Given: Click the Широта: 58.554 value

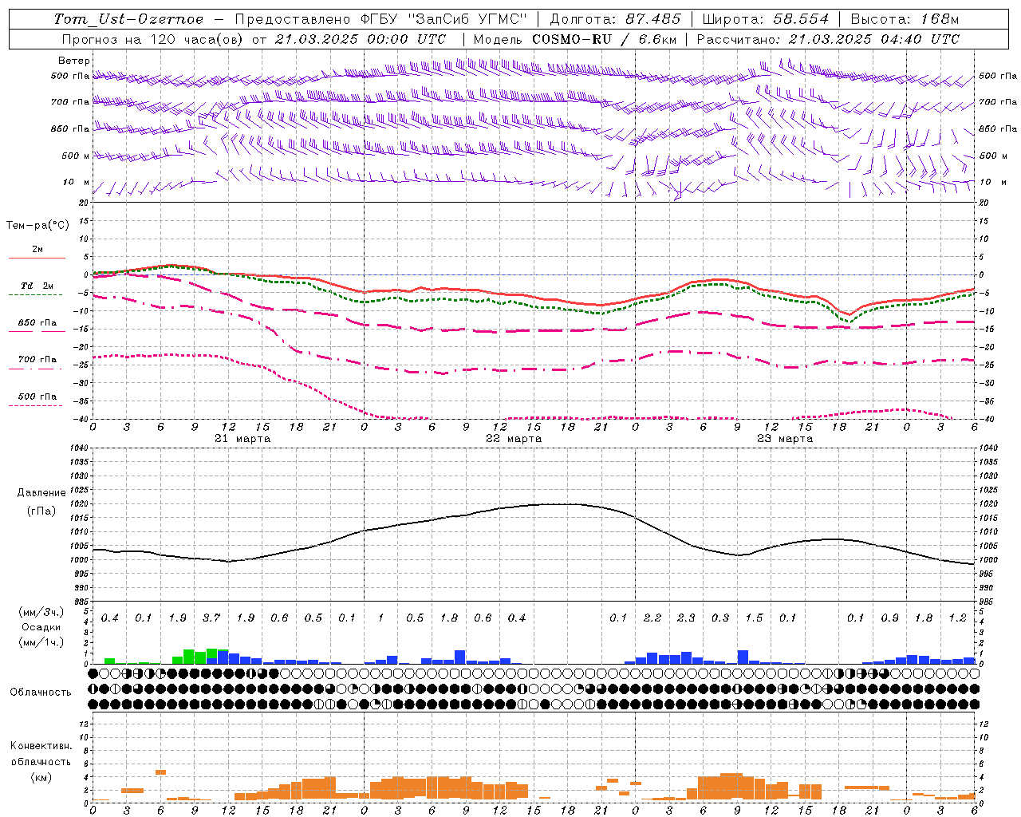Looking at the screenshot, I should pyautogui.click(x=766, y=19).
